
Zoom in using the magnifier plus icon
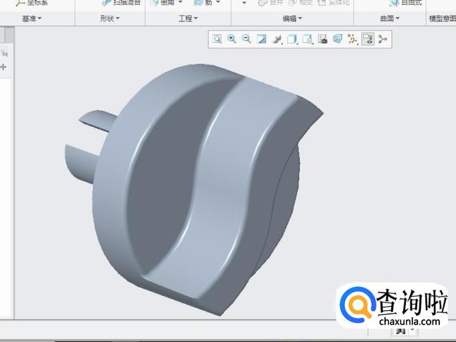231,39
